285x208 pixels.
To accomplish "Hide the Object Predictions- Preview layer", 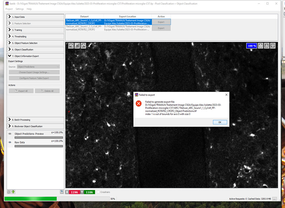I will 10,134.
